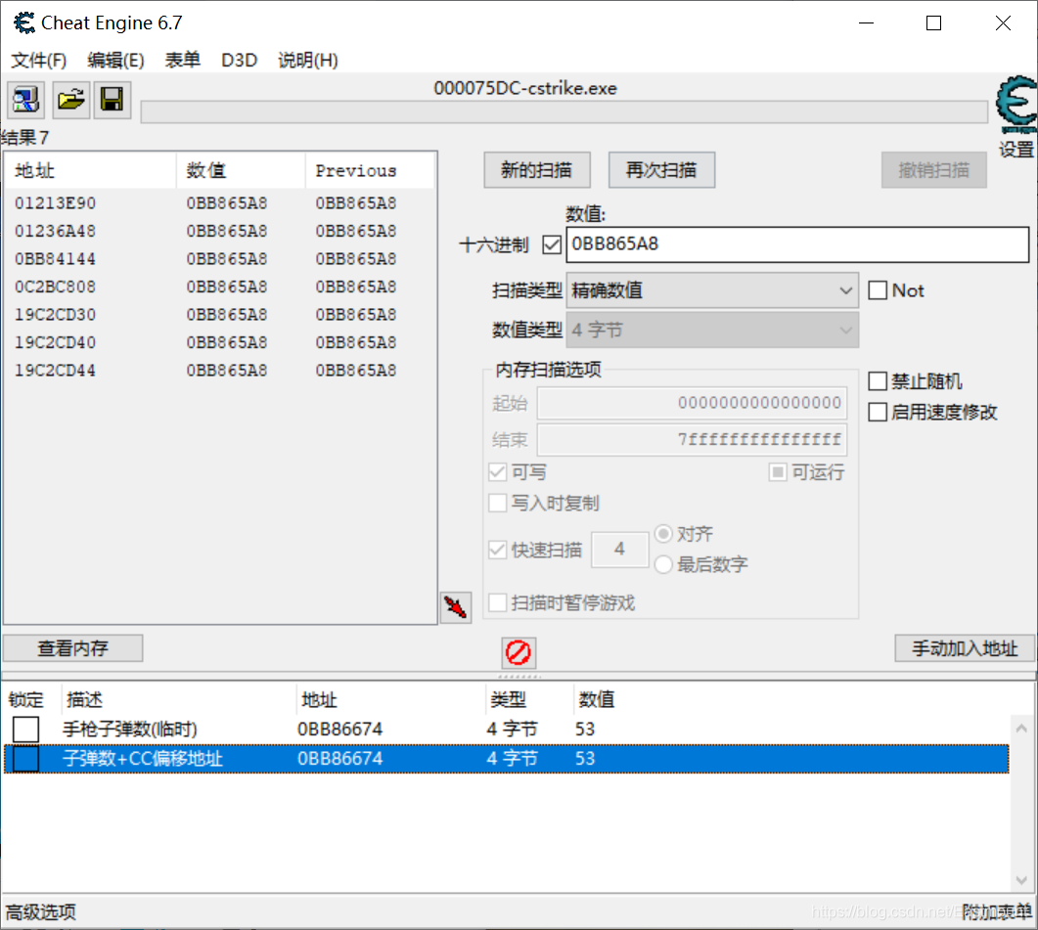1038x930 pixels.
Task: Click 附加表单 in the status bar
Action: click(997, 912)
